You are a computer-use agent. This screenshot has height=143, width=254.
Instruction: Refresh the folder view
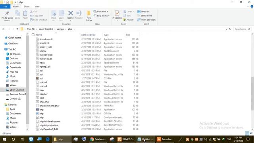click(230, 29)
